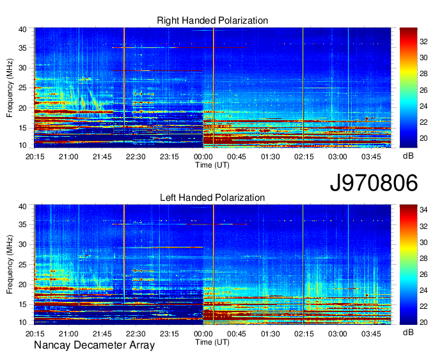Click the 40 frequency tick of the top plot

coord(22,29)
